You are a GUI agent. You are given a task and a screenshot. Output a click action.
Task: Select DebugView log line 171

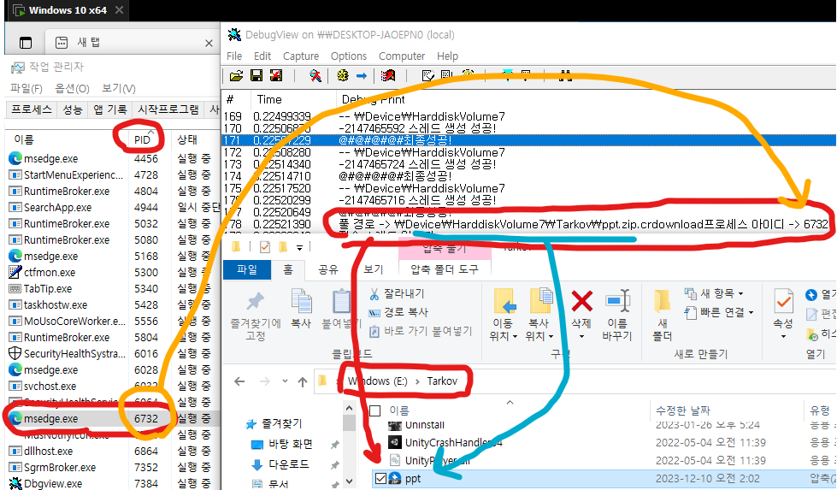[x=528, y=140]
